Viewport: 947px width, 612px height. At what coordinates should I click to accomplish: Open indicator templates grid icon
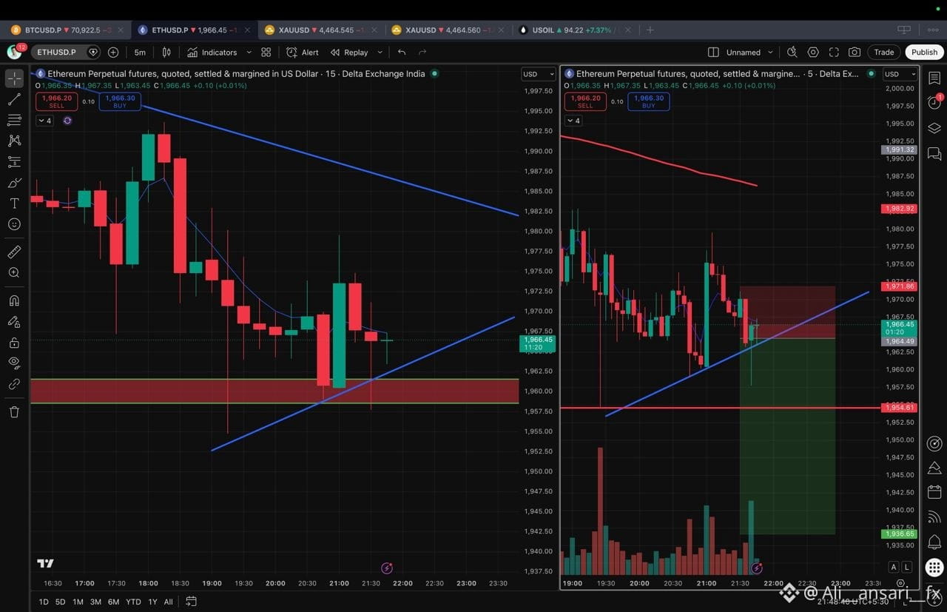click(x=266, y=53)
